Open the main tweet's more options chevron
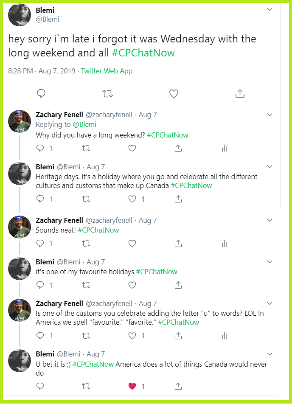The image size is (292, 404). 270,9
